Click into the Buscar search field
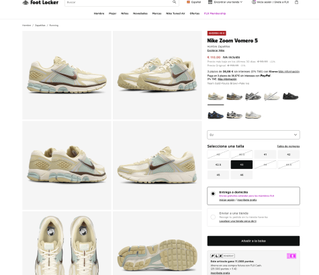319x275 pixels. pyautogui.click(x=119, y=2)
